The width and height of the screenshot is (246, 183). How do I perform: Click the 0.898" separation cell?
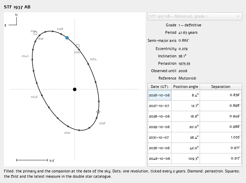pyautogui.click(x=221, y=106)
